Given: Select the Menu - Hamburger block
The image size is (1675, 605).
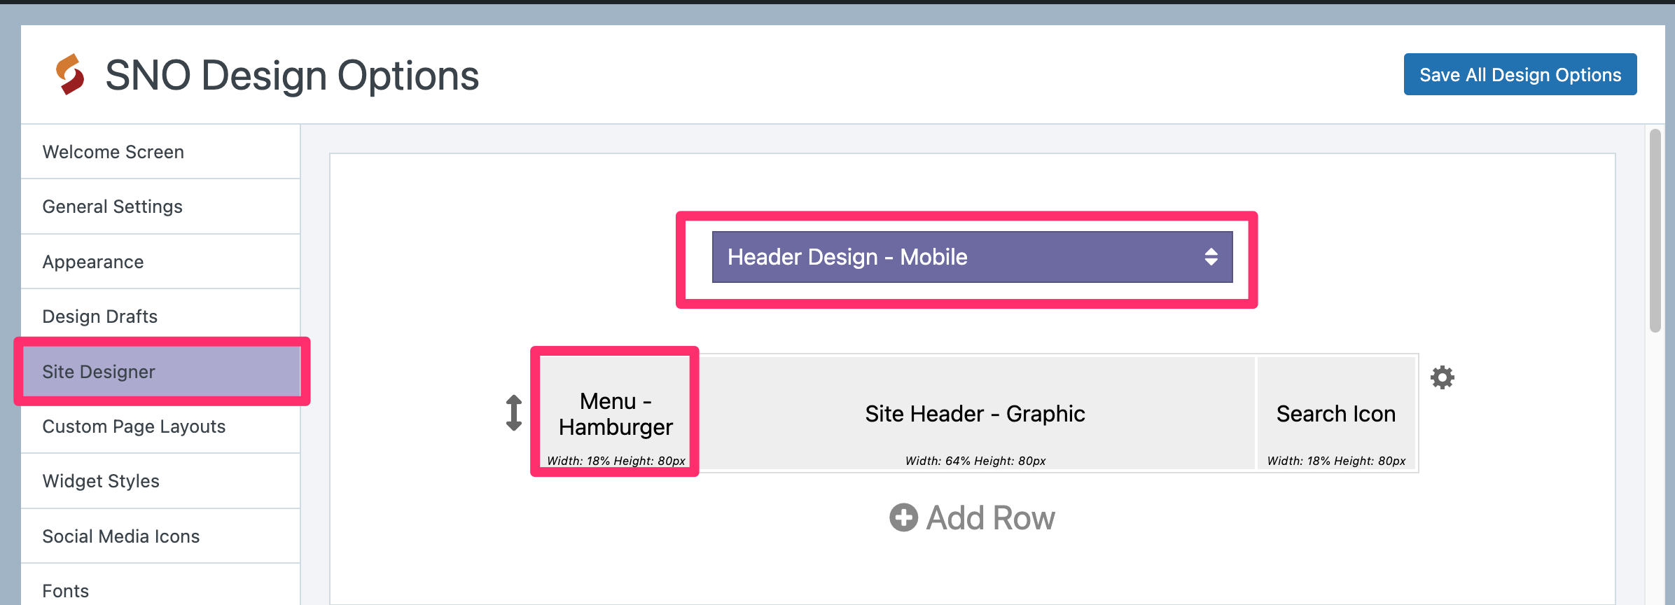Looking at the screenshot, I should point(616,413).
